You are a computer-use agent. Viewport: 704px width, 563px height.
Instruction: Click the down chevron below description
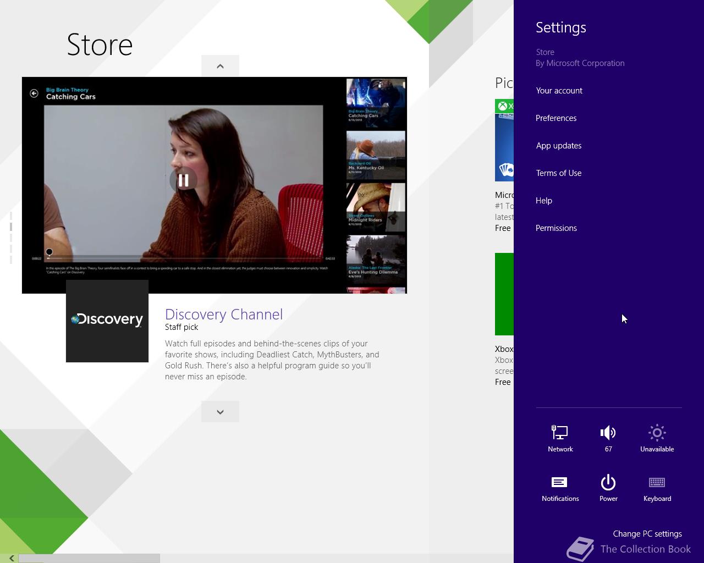[220, 412]
